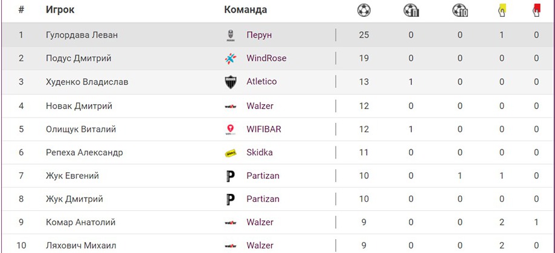The height and width of the screenshot is (253, 555).
Task: Click the penalty goals ball icon
Action: tap(411, 10)
